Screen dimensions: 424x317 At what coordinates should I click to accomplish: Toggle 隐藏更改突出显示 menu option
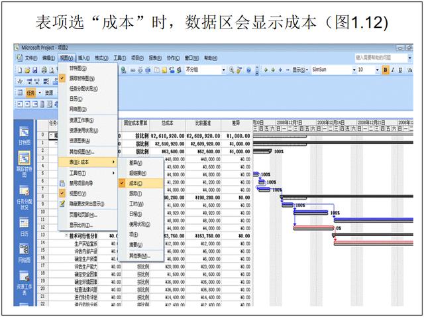(88, 204)
